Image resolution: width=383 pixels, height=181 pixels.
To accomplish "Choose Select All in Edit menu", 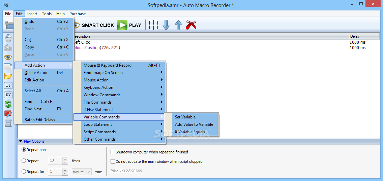I will tap(44, 90).
